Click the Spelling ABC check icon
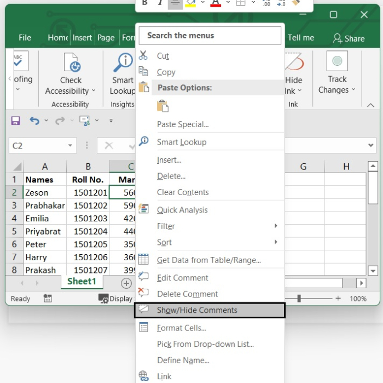 (x=21, y=61)
